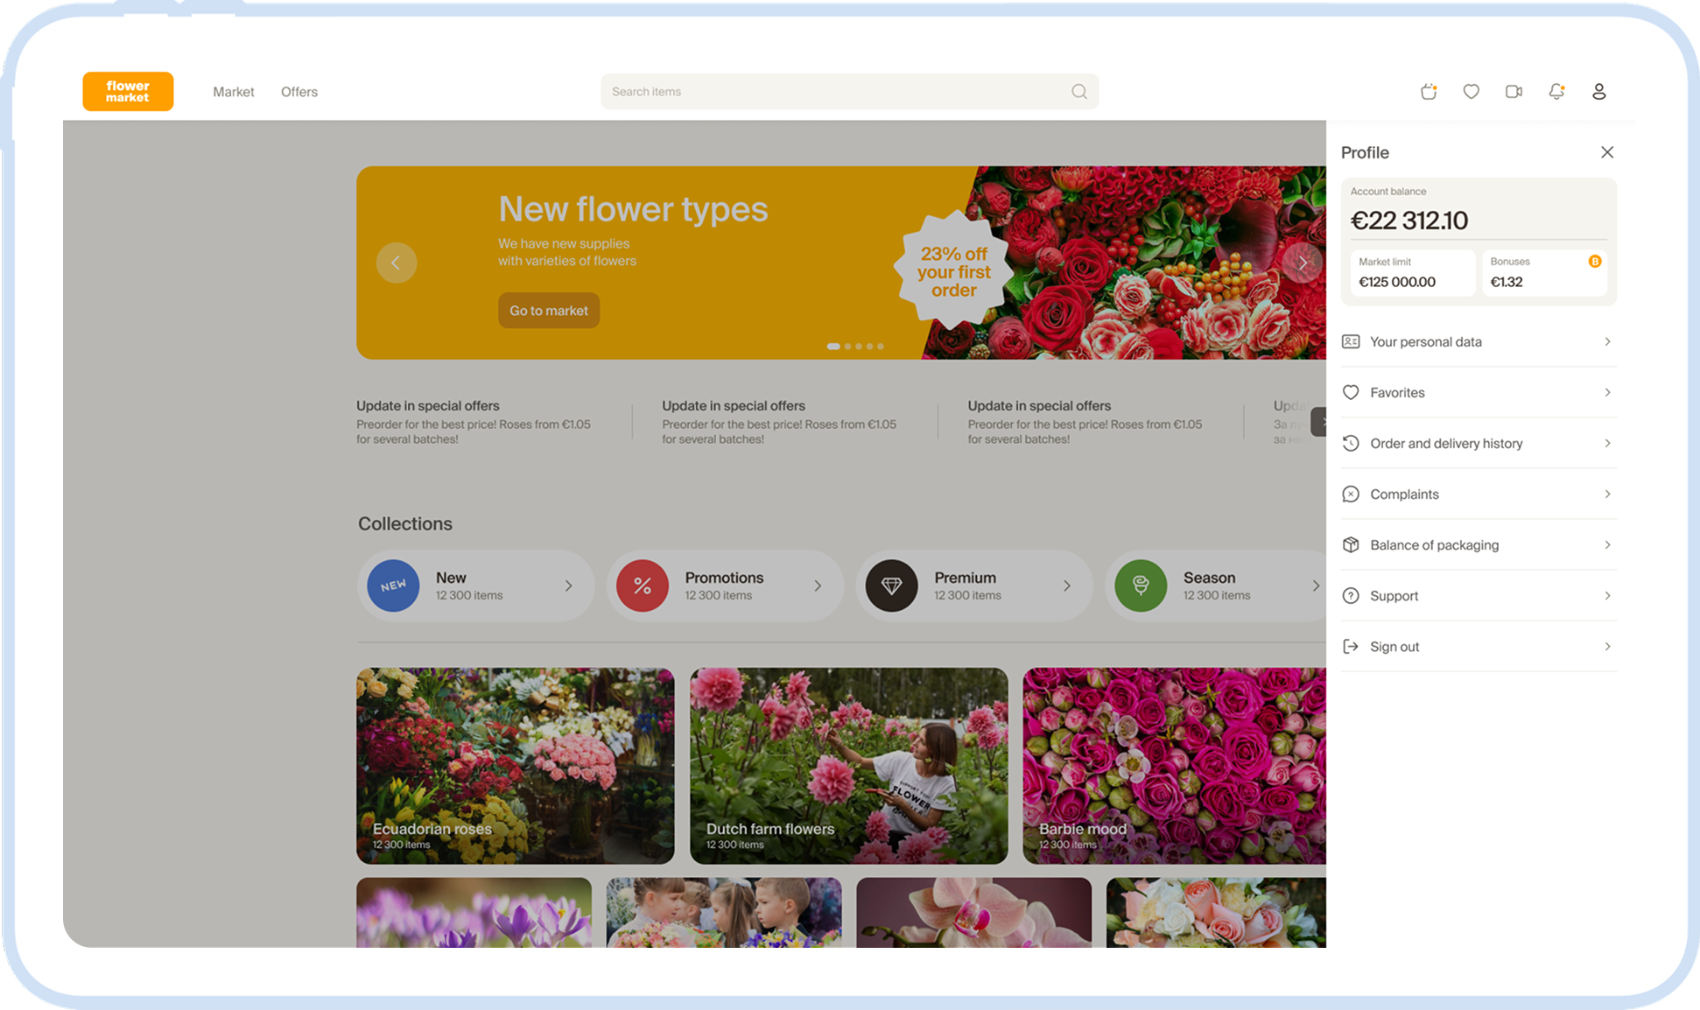Open favorites via the heart icon in header
This screenshot has width=1700, height=1010.
pos(1471,91)
